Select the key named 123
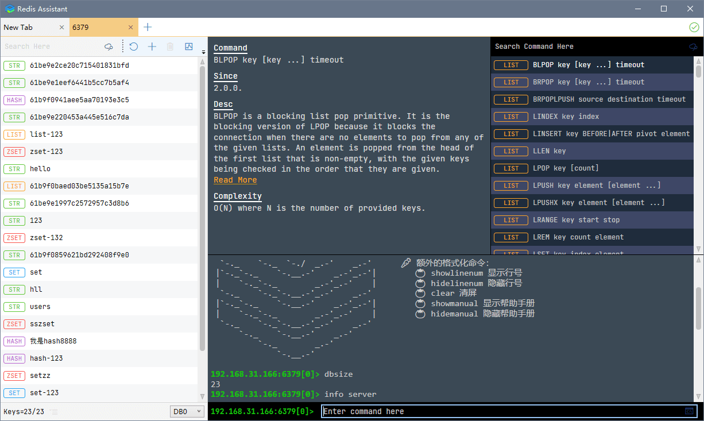704x421 pixels. click(99, 221)
